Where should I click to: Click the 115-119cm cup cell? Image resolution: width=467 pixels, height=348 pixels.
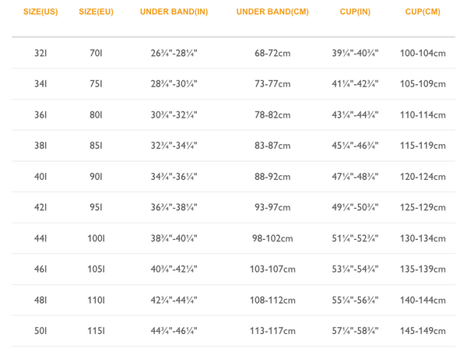coord(423,146)
